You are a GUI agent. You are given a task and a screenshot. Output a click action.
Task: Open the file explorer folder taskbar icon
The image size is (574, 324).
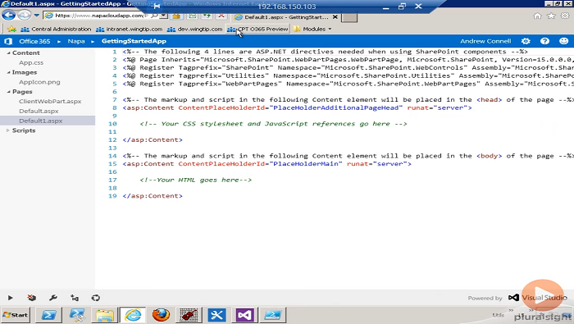(x=105, y=315)
